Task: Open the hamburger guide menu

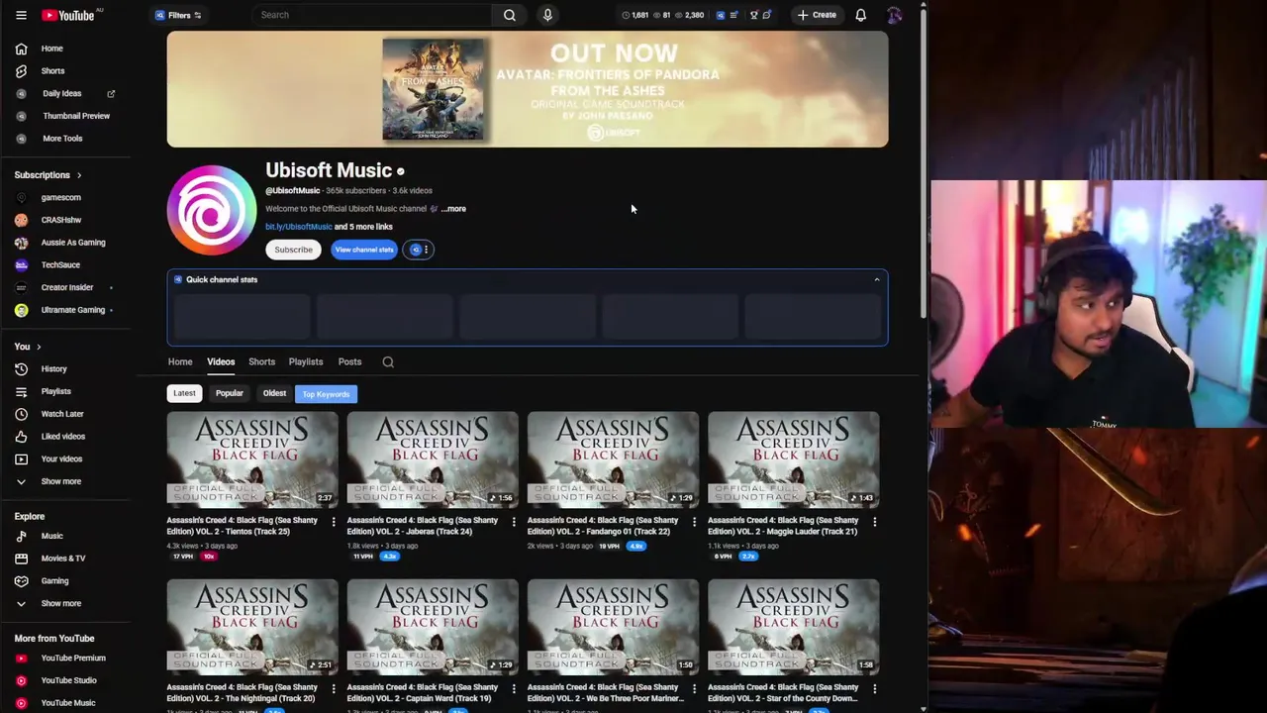Action: click(x=21, y=15)
